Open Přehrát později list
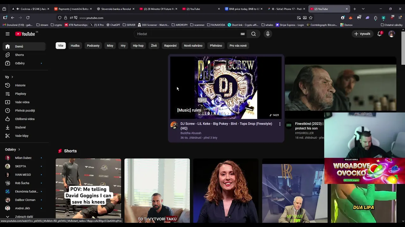This screenshot has height=227, width=405. click(x=24, y=110)
